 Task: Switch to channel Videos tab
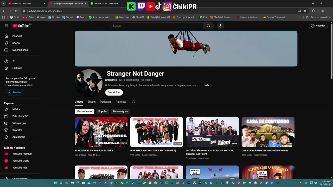79,102
